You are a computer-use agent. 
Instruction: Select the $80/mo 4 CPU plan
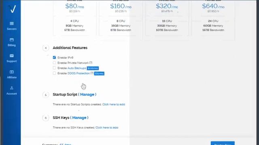coord(74,18)
